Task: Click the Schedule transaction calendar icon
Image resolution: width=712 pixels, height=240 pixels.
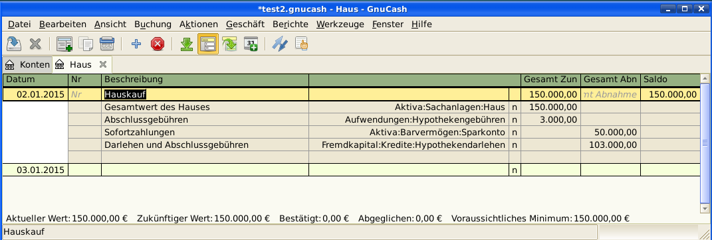Action: click(251, 44)
